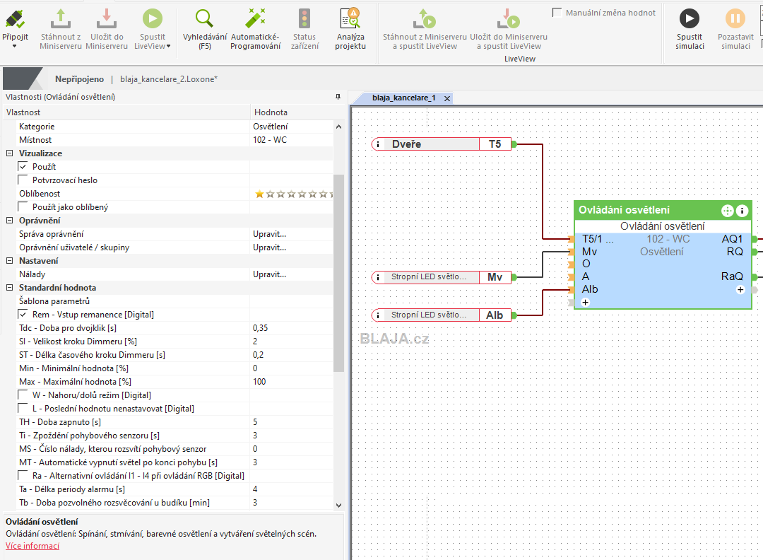
Task: Pin the Vlastnosti properties panel
Action: point(338,97)
